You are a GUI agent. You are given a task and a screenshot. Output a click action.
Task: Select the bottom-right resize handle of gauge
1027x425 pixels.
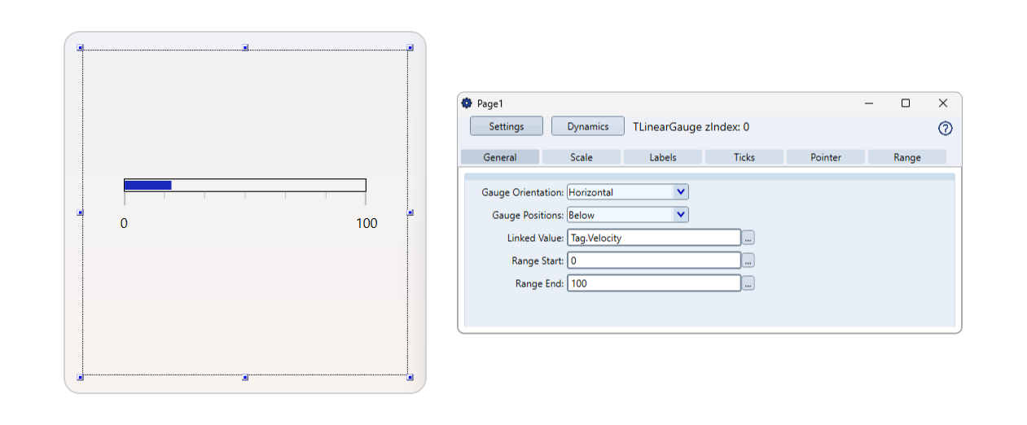pyautogui.click(x=410, y=377)
